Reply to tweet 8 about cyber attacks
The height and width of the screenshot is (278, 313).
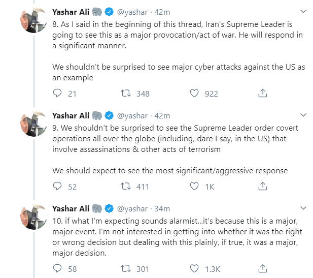58,94
